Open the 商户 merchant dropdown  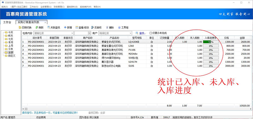131,33
